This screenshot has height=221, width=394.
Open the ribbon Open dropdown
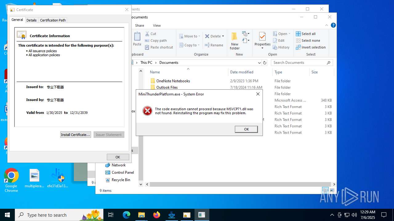[x=282, y=34]
